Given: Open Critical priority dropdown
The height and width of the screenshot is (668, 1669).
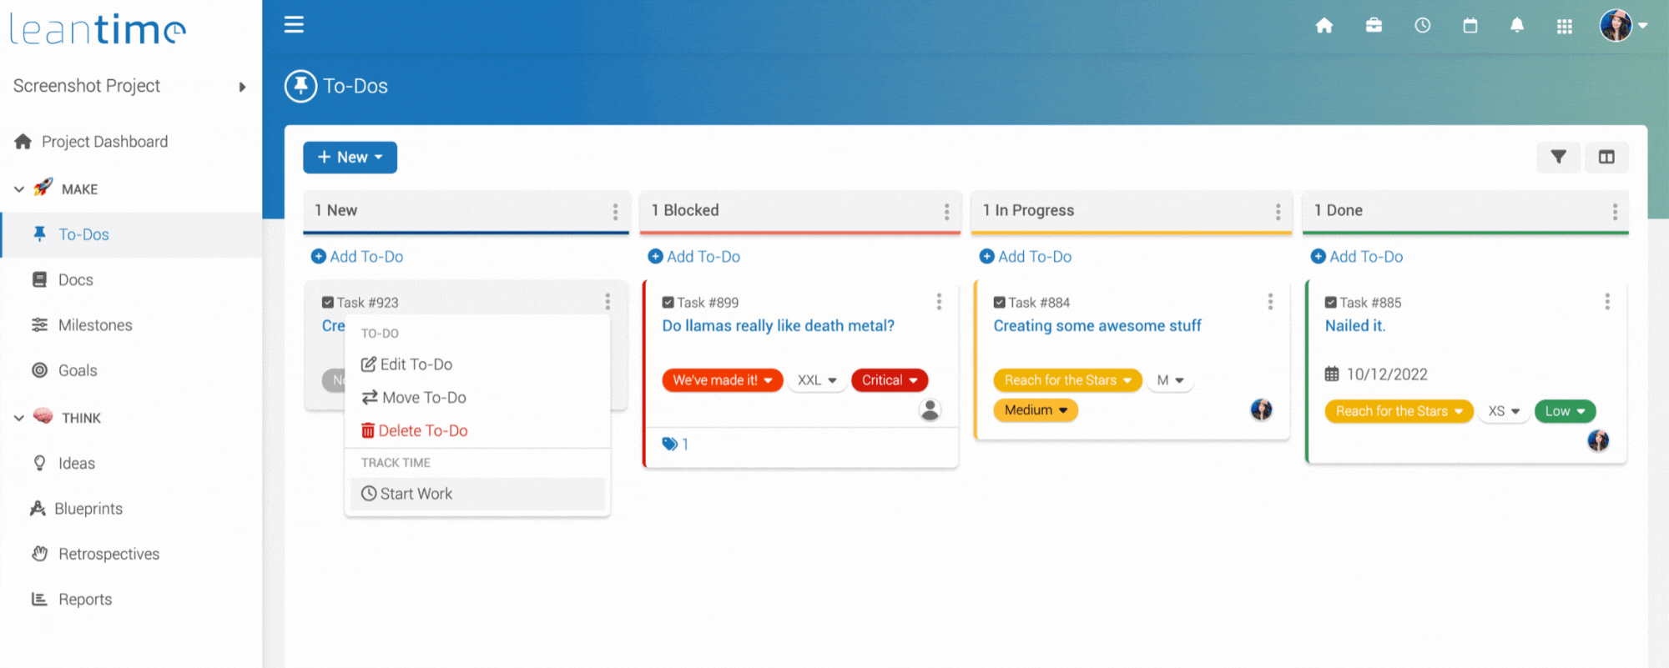Looking at the screenshot, I should click(890, 379).
